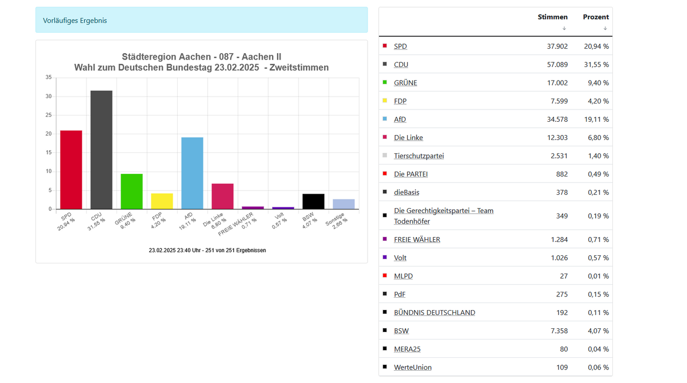Click the yellow FDP bar in chart
Image resolution: width=687 pixels, height=383 pixels.
click(162, 201)
